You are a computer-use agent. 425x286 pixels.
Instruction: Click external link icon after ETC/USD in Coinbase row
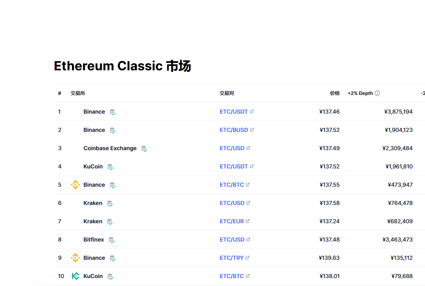(248, 148)
